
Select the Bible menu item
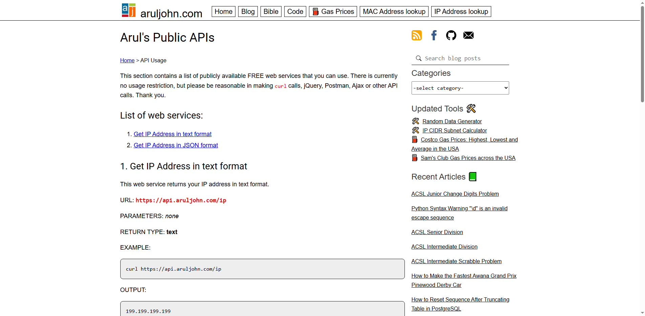[x=271, y=11]
